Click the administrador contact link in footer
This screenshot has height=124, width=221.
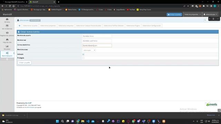30,107
